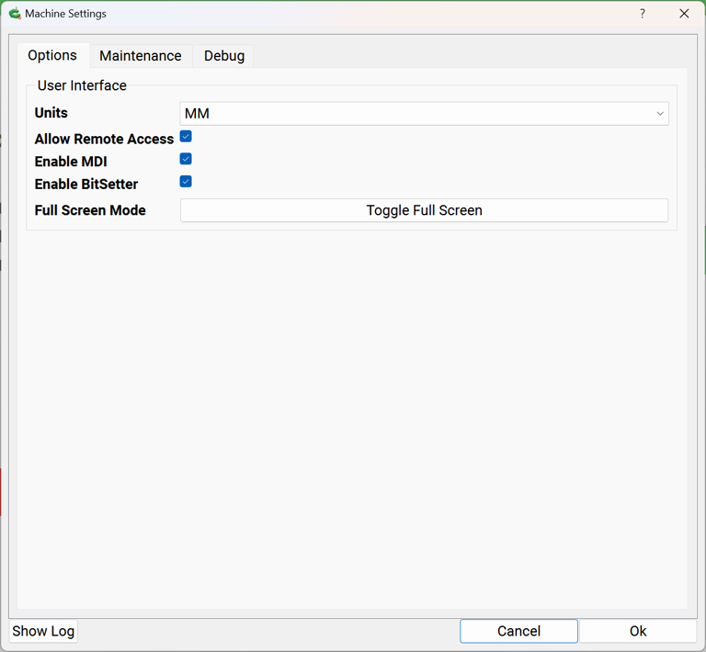Click the question mark help button

(643, 14)
